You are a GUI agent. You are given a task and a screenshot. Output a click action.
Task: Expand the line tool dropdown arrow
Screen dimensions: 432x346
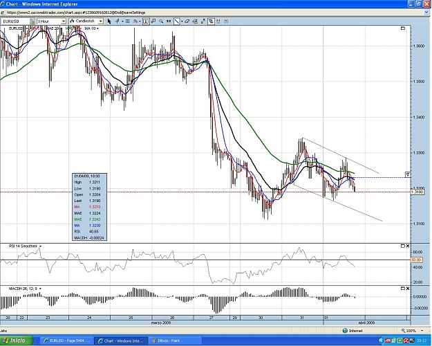coord(182,21)
